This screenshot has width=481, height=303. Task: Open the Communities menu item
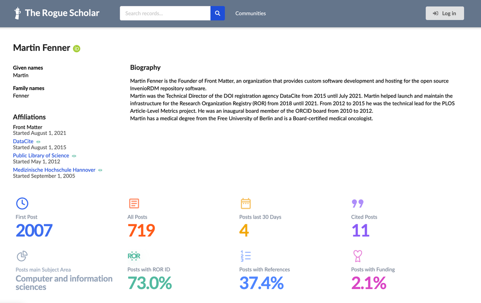click(250, 13)
